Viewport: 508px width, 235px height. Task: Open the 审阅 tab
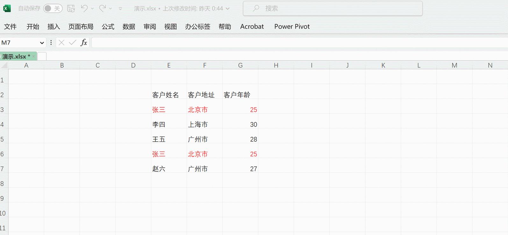coord(150,27)
